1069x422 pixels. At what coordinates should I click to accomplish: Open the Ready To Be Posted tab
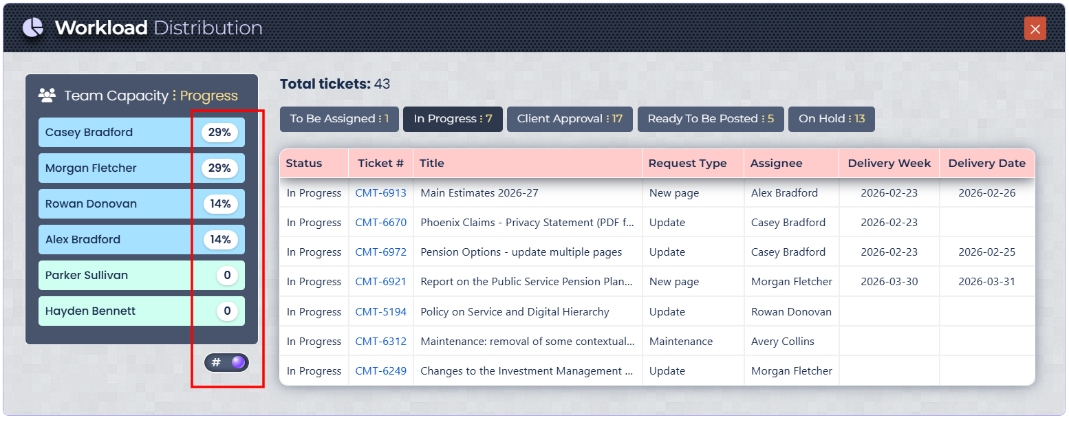(711, 119)
